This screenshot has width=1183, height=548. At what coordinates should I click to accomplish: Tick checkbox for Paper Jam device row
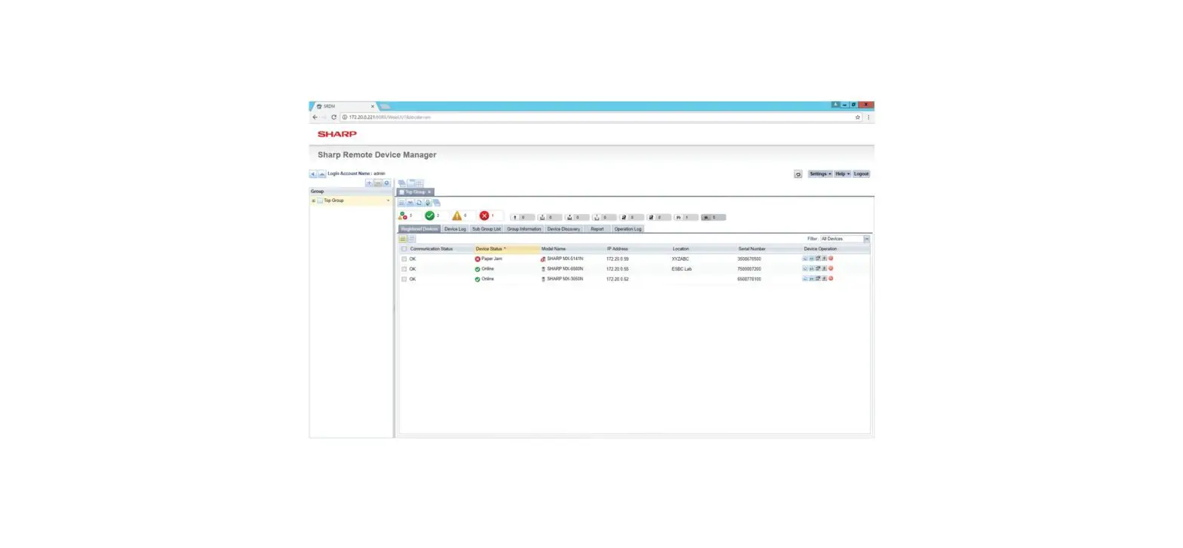404,259
